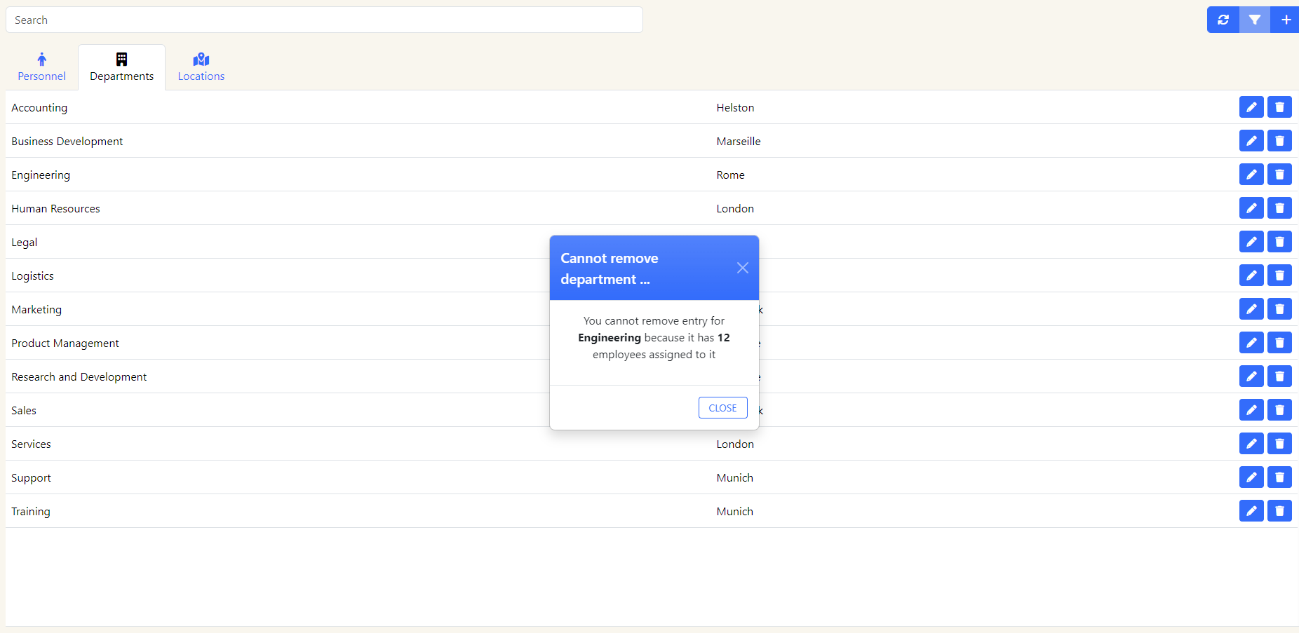Select the Departments tab
The height and width of the screenshot is (633, 1299).
coord(121,67)
